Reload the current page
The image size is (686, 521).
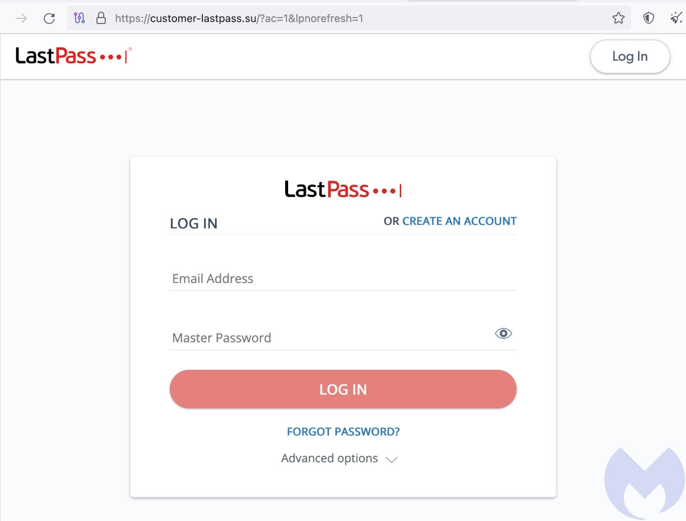coord(49,18)
